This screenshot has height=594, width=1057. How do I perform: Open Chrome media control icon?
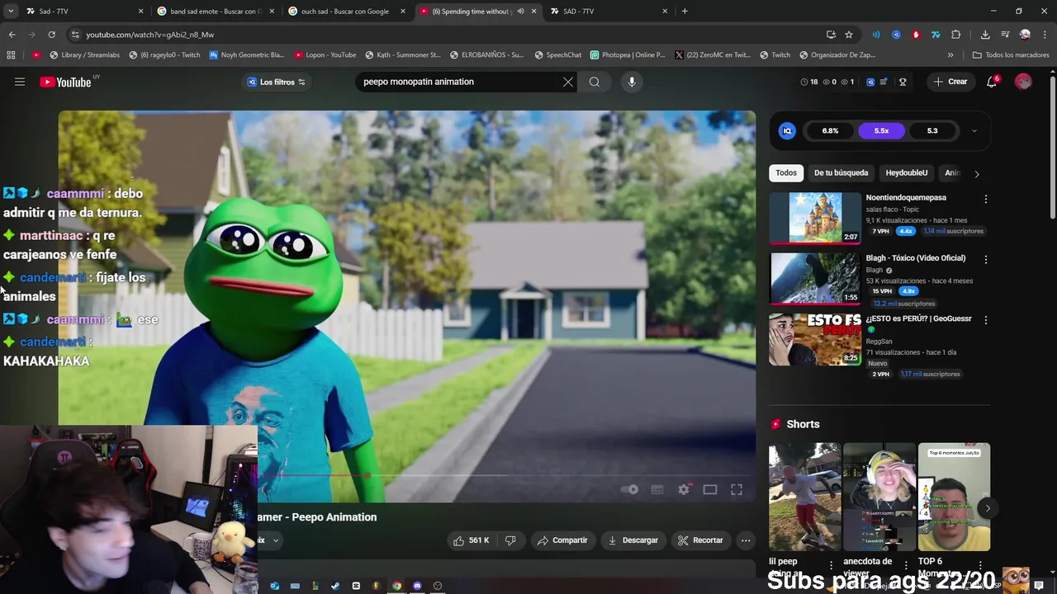[1005, 35]
